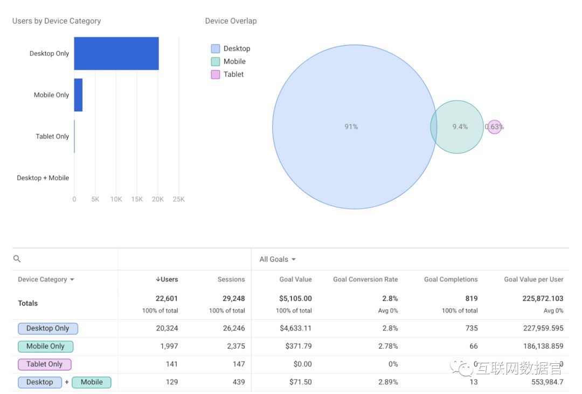Select the Goal Completions column header

451,279
